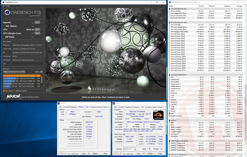Click the rendered Cinebench scene image

click(x=106, y=51)
